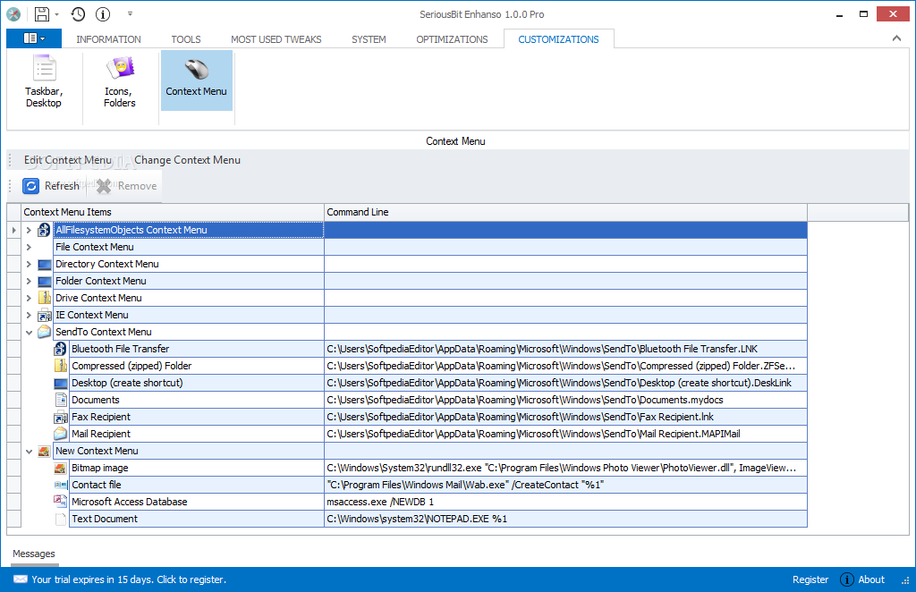Click the mail envelope status icon

(21, 579)
